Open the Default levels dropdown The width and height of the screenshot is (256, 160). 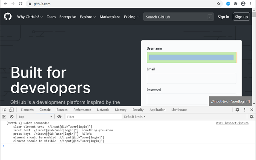tap(135, 116)
